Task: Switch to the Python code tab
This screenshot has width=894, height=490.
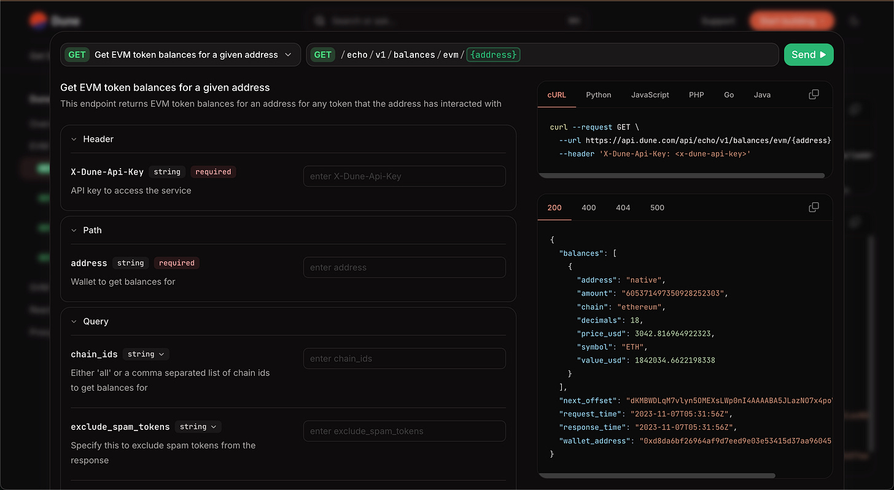Action: tap(598, 95)
